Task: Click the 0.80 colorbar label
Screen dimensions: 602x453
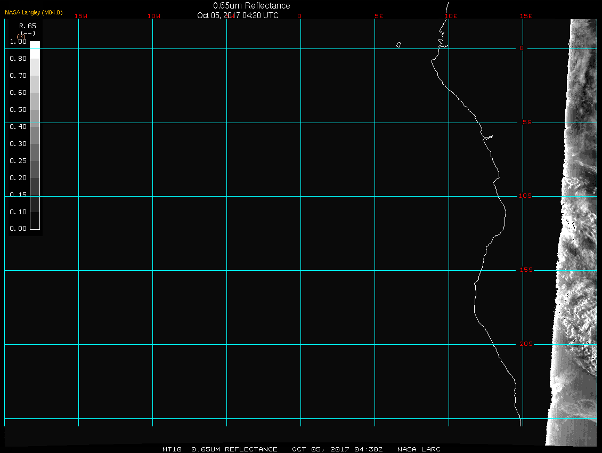Action: point(18,59)
